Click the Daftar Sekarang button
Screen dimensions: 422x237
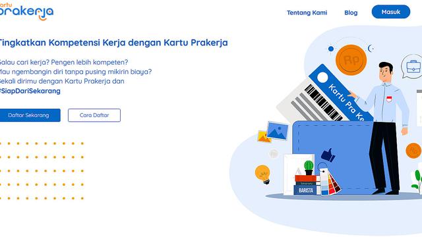pos(30,115)
